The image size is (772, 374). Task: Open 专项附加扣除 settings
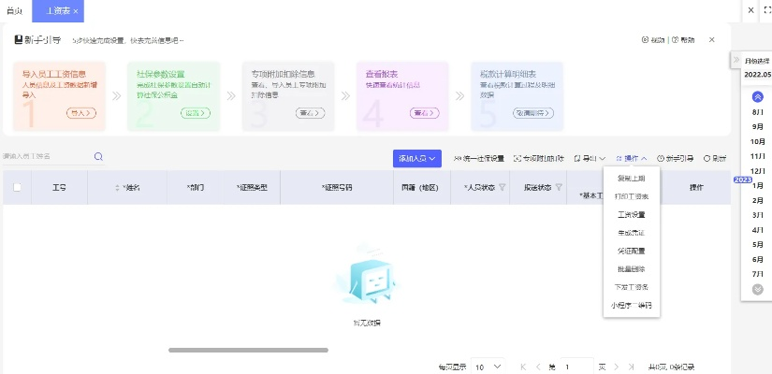coord(539,158)
